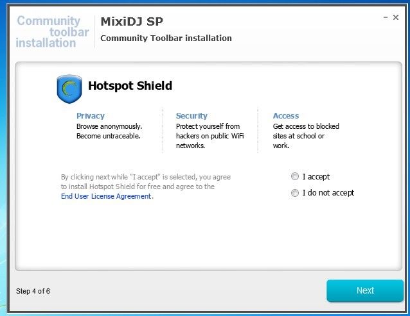The height and width of the screenshot is (316, 410).
Task: Minimize the installer window
Action: (386, 17)
